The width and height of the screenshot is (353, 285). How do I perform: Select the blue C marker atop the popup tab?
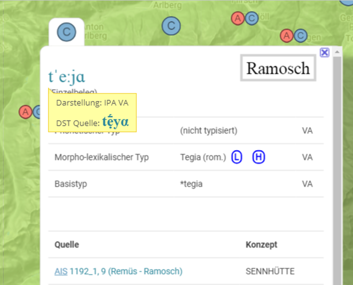[x=66, y=32]
